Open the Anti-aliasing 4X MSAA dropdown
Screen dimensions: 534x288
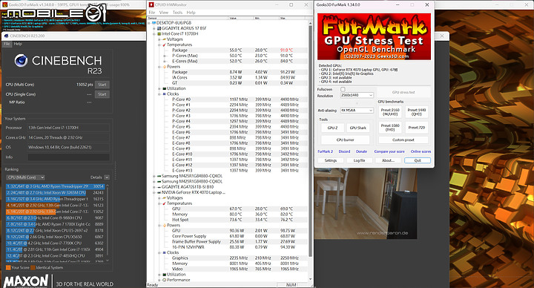[x=357, y=111]
